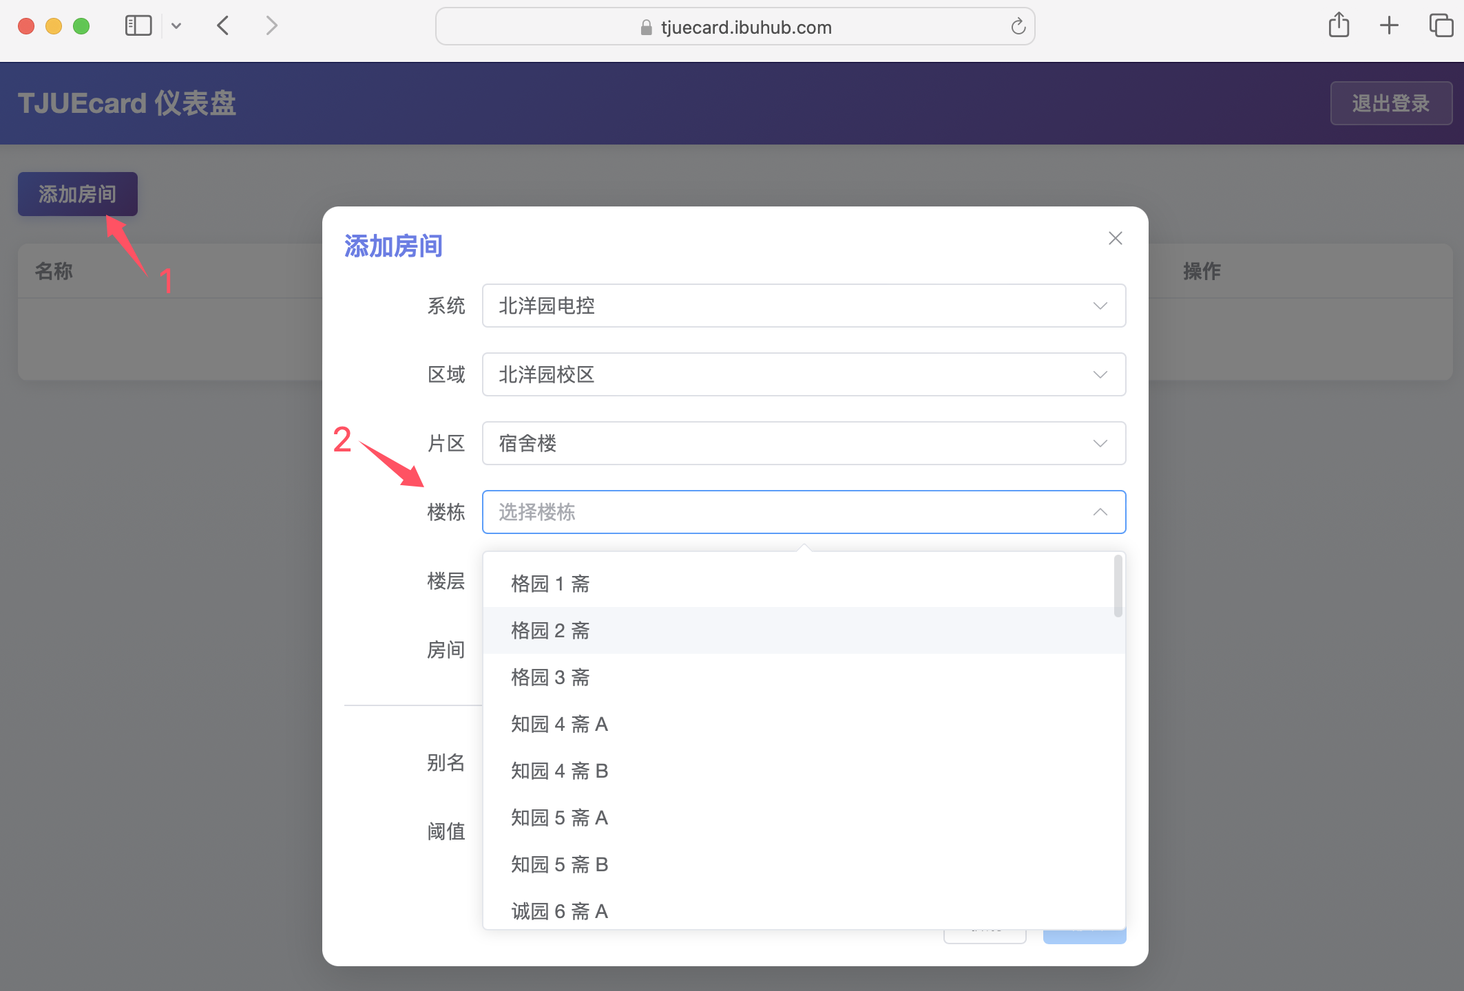This screenshot has height=991, width=1464.
Task: Select 格园 1 斋 from list
Action: (x=550, y=584)
